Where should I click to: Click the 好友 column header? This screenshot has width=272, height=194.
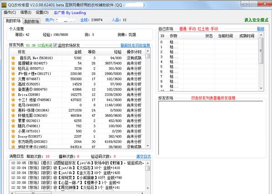[x=36, y=52]
